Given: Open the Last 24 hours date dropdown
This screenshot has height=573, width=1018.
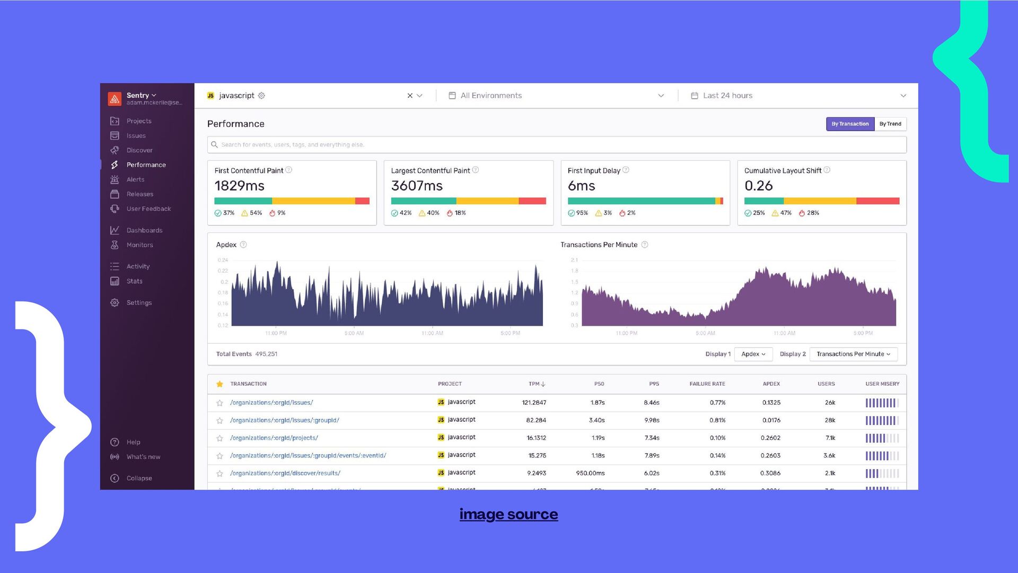Looking at the screenshot, I should [798, 95].
